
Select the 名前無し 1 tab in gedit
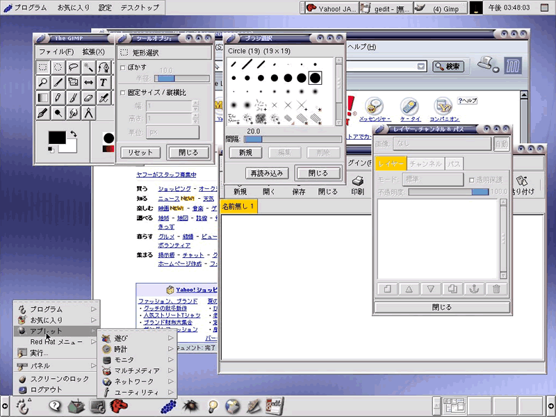238,206
